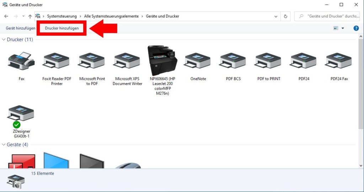
Task: Navigate to Alle Systemsteuerungselemente breadcrumb
Action: [x=111, y=16]
